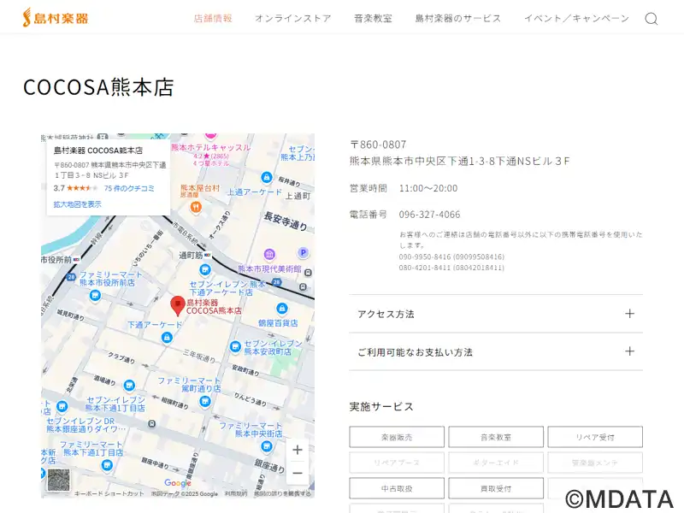This screenshot has height=513, width=684.
Task: Click the ファミリーマート 熊本中央街店 store icon
Action: coord(267,446)
